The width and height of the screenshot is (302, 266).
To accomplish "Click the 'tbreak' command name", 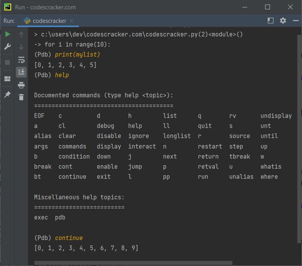I will 239,156.
